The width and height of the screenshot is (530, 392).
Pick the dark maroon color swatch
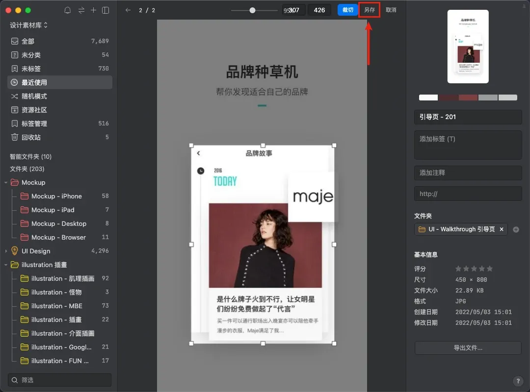click(x=449, y=98)
